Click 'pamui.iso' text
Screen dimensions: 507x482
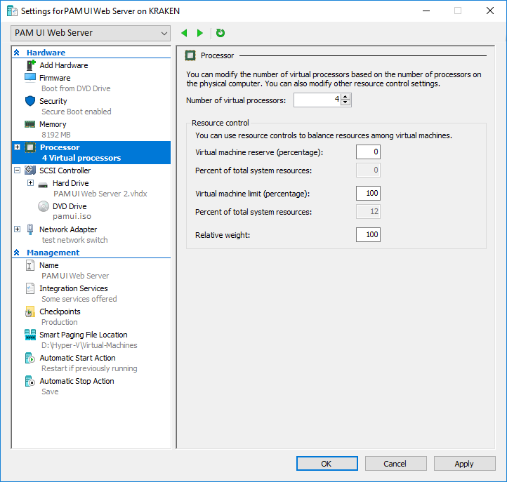click(72, 217)
